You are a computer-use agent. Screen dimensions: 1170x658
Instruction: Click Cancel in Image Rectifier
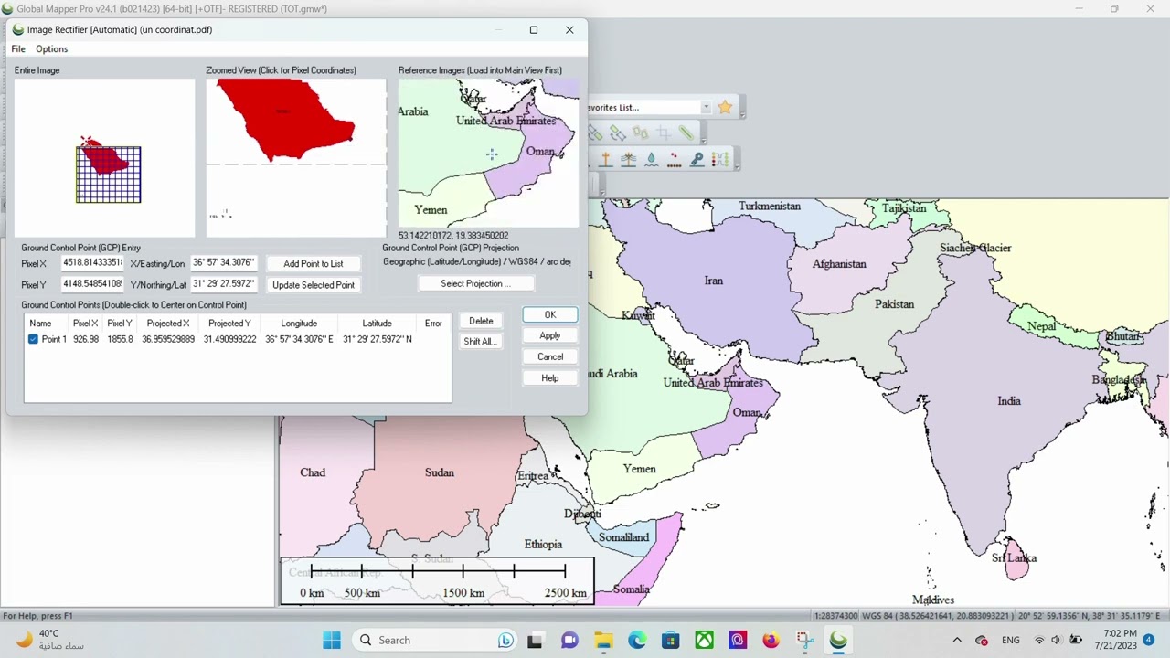click(x=549, y=356)
